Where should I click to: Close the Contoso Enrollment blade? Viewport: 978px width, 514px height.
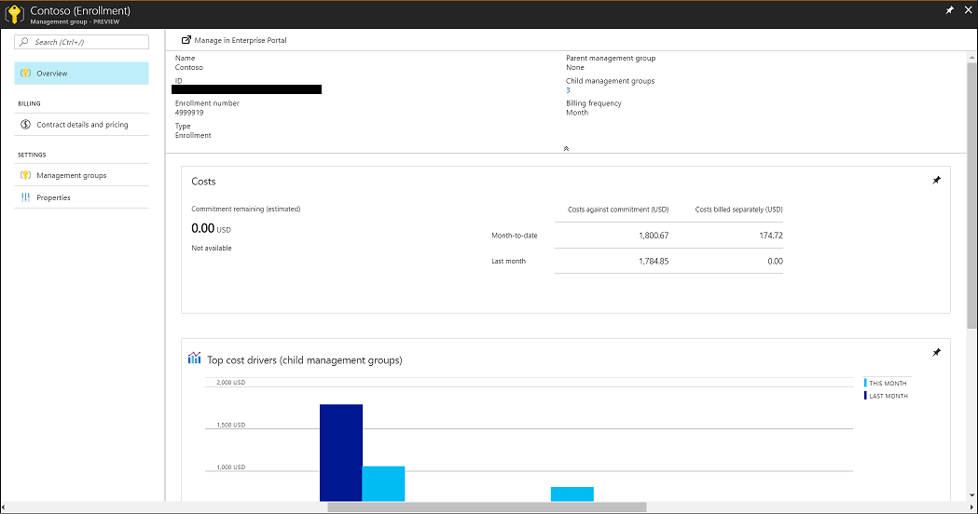pyautogui.click(x=969, y=10)
